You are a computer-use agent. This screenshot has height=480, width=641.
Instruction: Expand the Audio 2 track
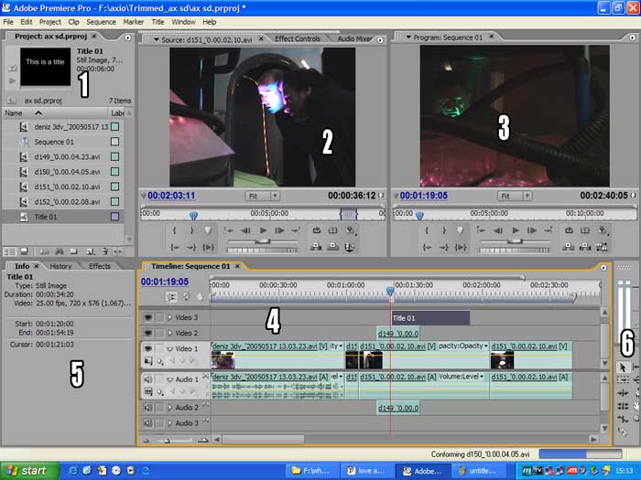click(170, 408)
